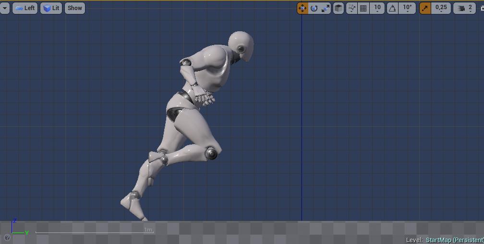The image size is (484, 244).
Task: Select the Scale gizmo tool
Action: [326, 8]
